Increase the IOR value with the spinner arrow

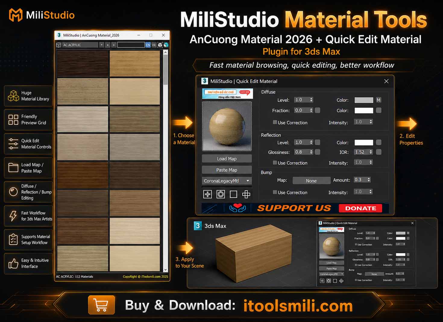click(x=371, y=151)
